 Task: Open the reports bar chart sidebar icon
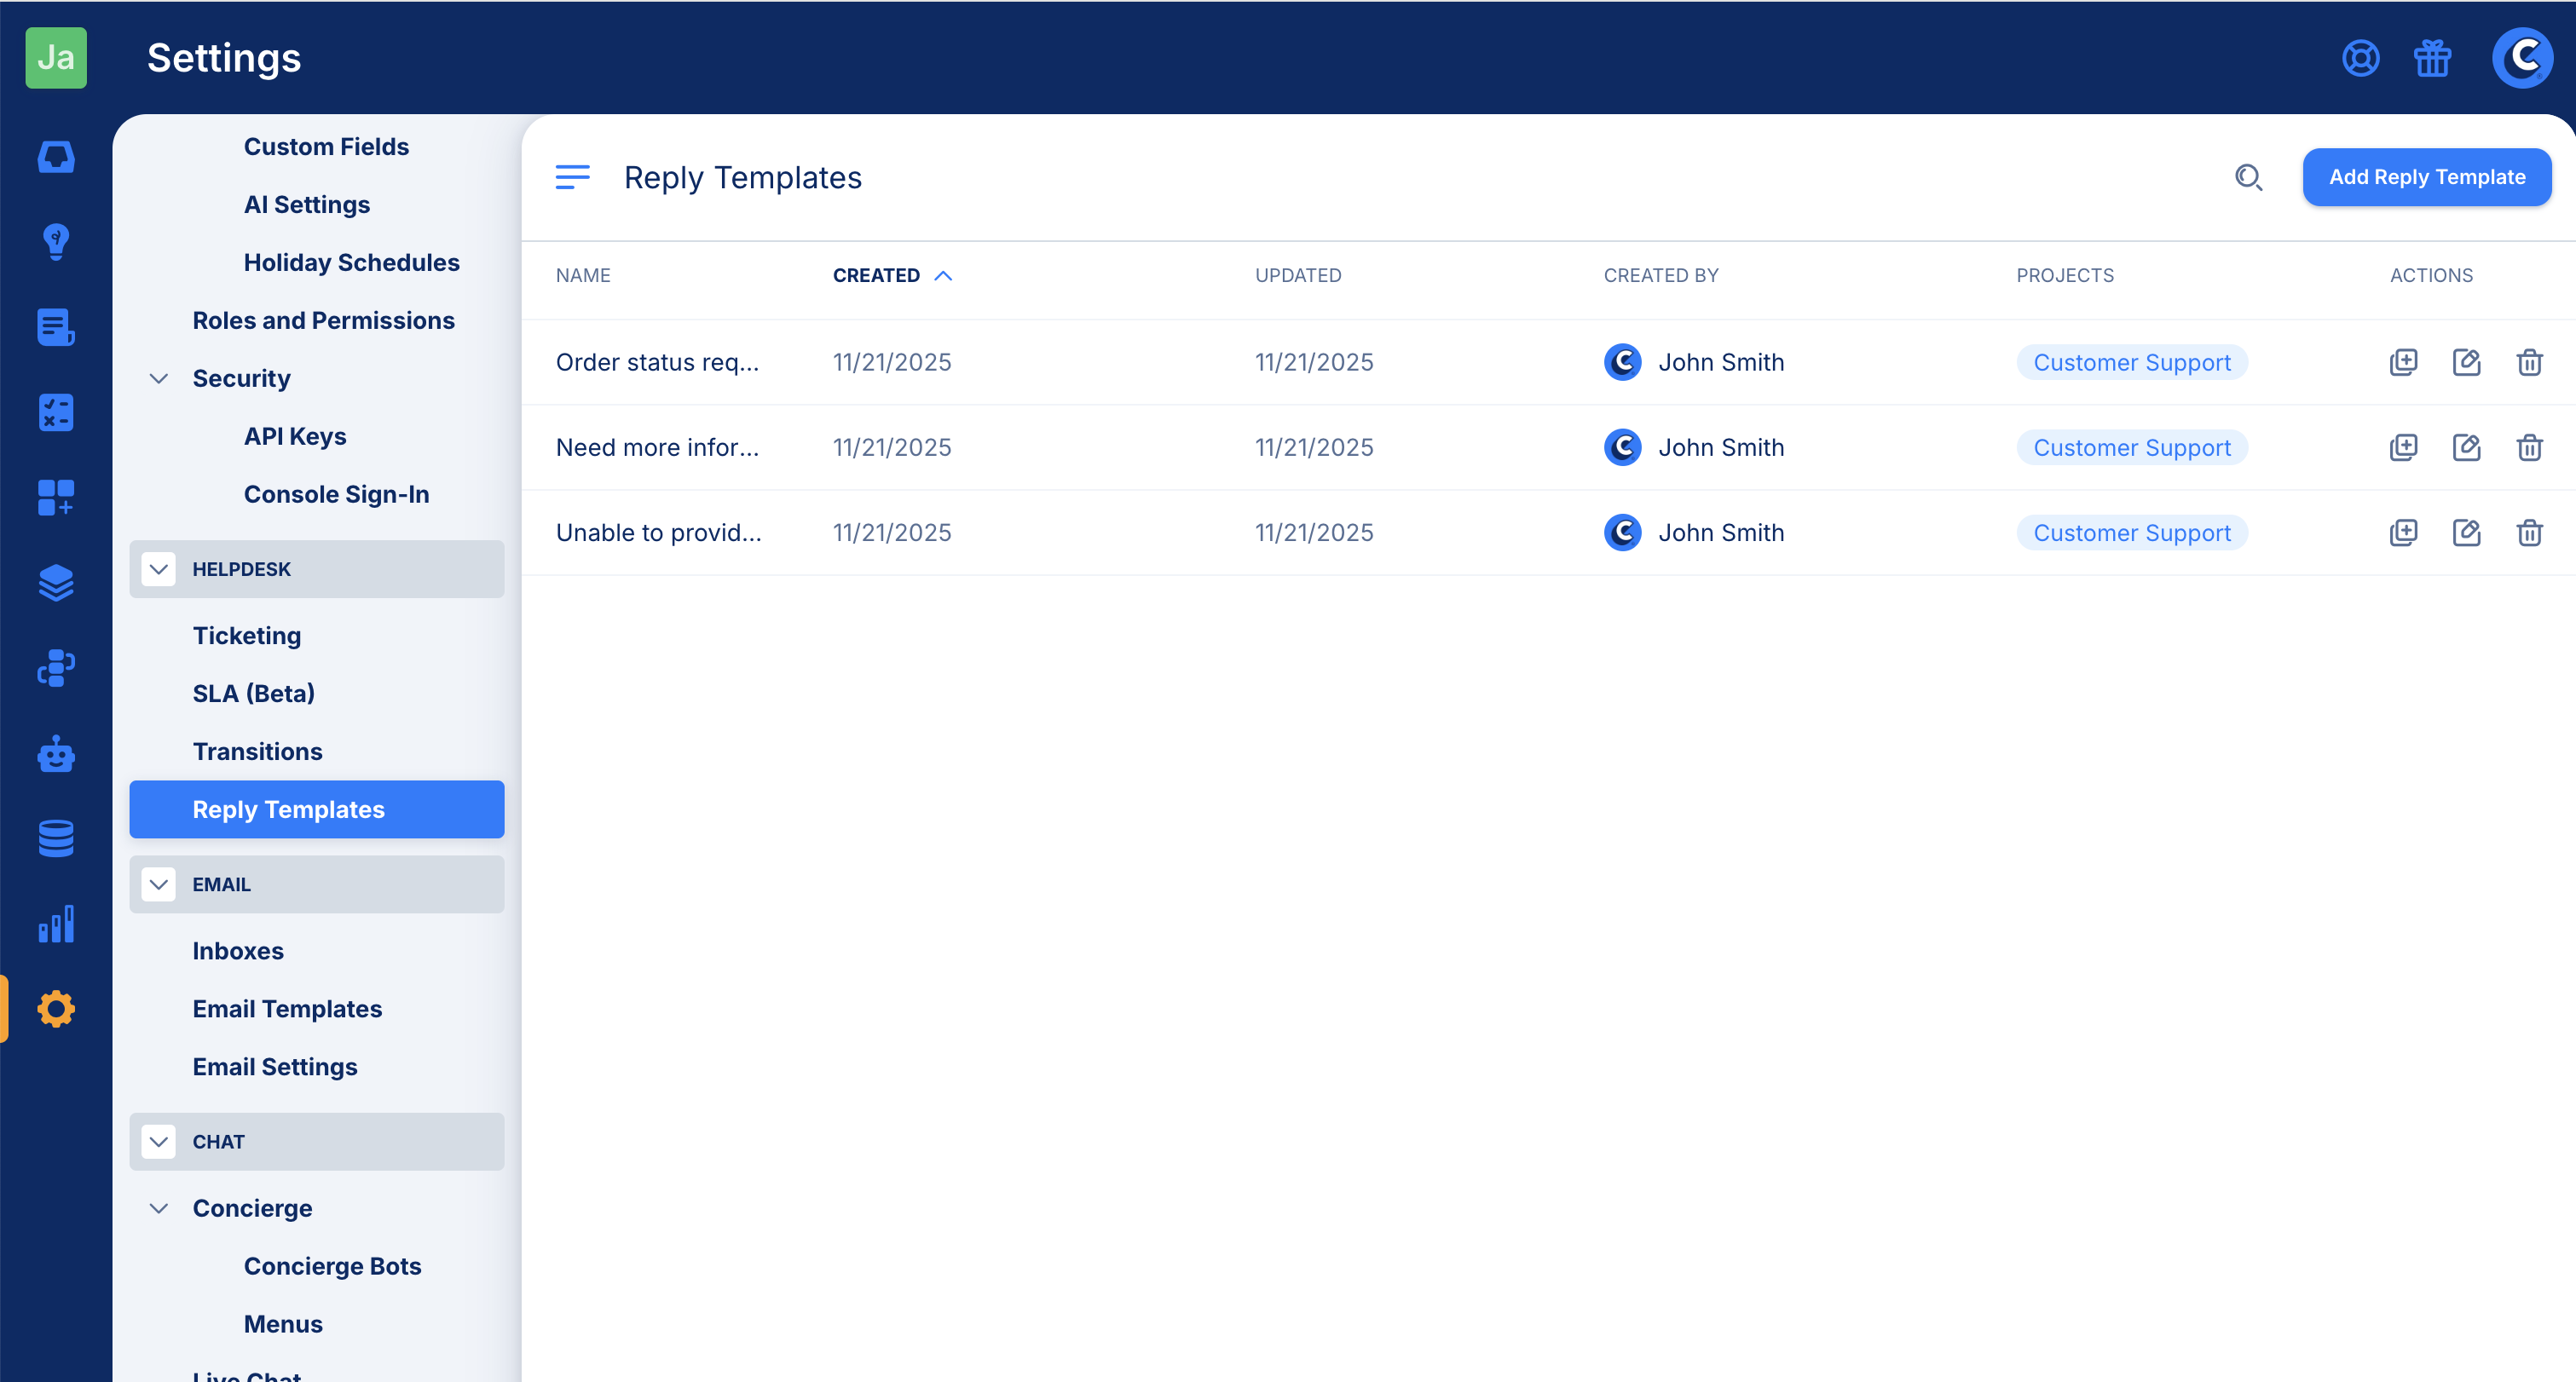[56, 924]
